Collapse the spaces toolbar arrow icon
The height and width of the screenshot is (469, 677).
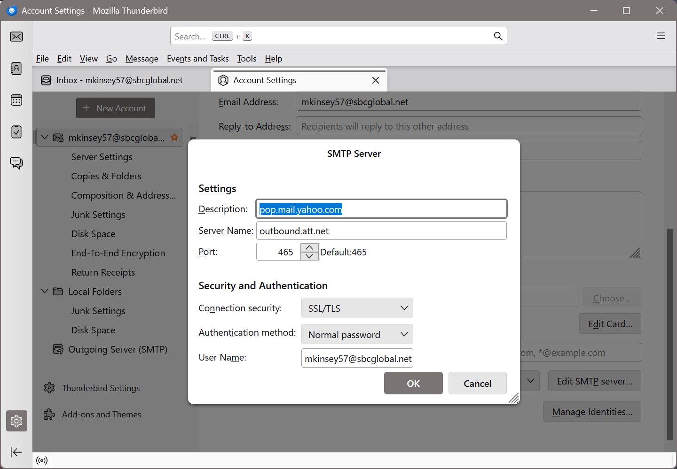pyautogui.click(x=16, y=452)
